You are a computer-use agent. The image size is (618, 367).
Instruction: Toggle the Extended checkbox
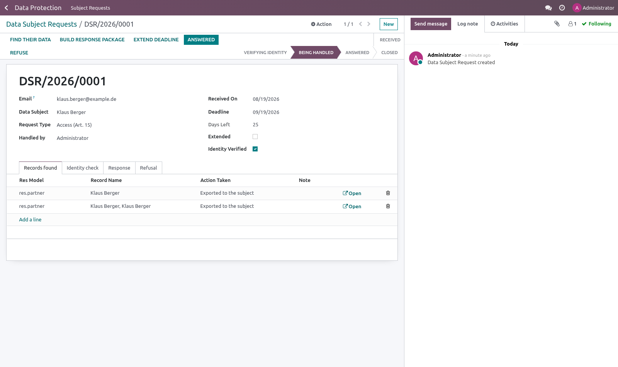[255, 137]
